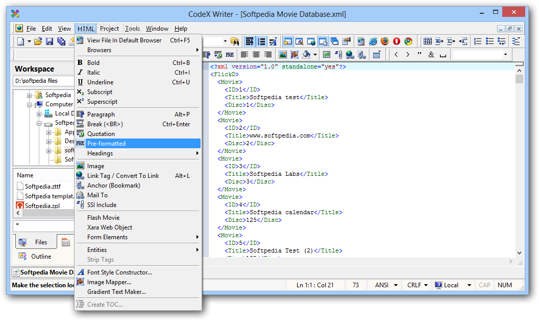Preview in Opera icon
The width and height of the screenshot is (539, 321).
pos(397,42)
